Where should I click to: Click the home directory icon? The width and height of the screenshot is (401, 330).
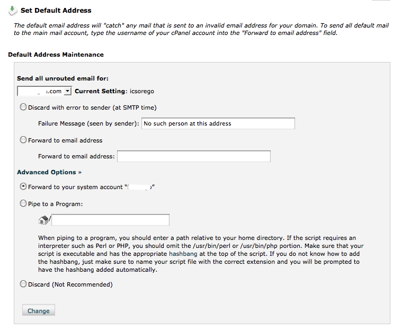pos(43,220)
